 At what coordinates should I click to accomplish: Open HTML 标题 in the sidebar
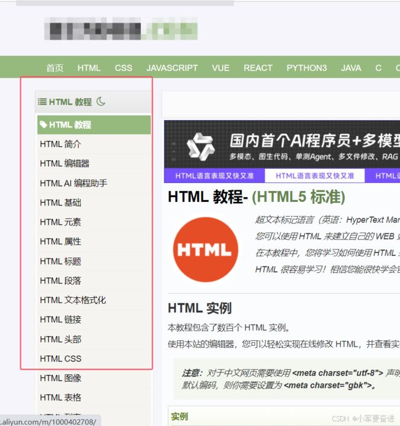click(x=94, y=261)
